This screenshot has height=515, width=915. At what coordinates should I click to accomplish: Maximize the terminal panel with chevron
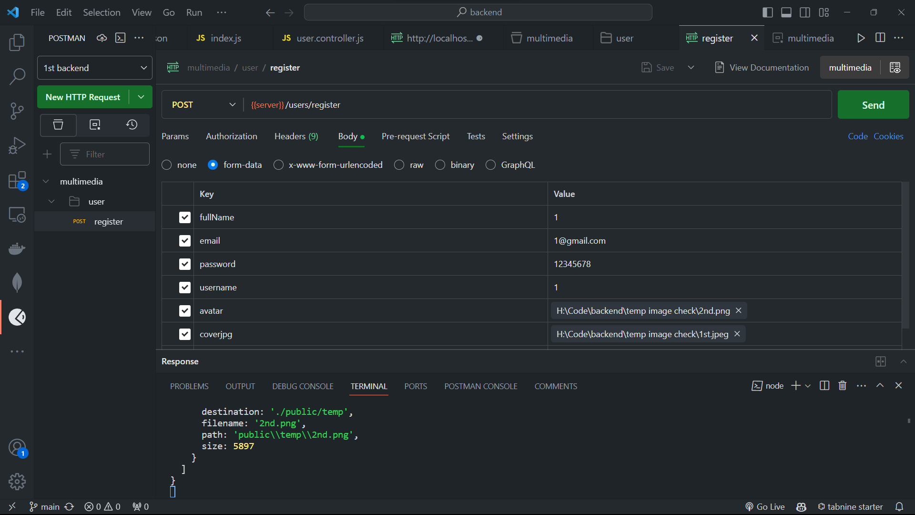point(880,386)
